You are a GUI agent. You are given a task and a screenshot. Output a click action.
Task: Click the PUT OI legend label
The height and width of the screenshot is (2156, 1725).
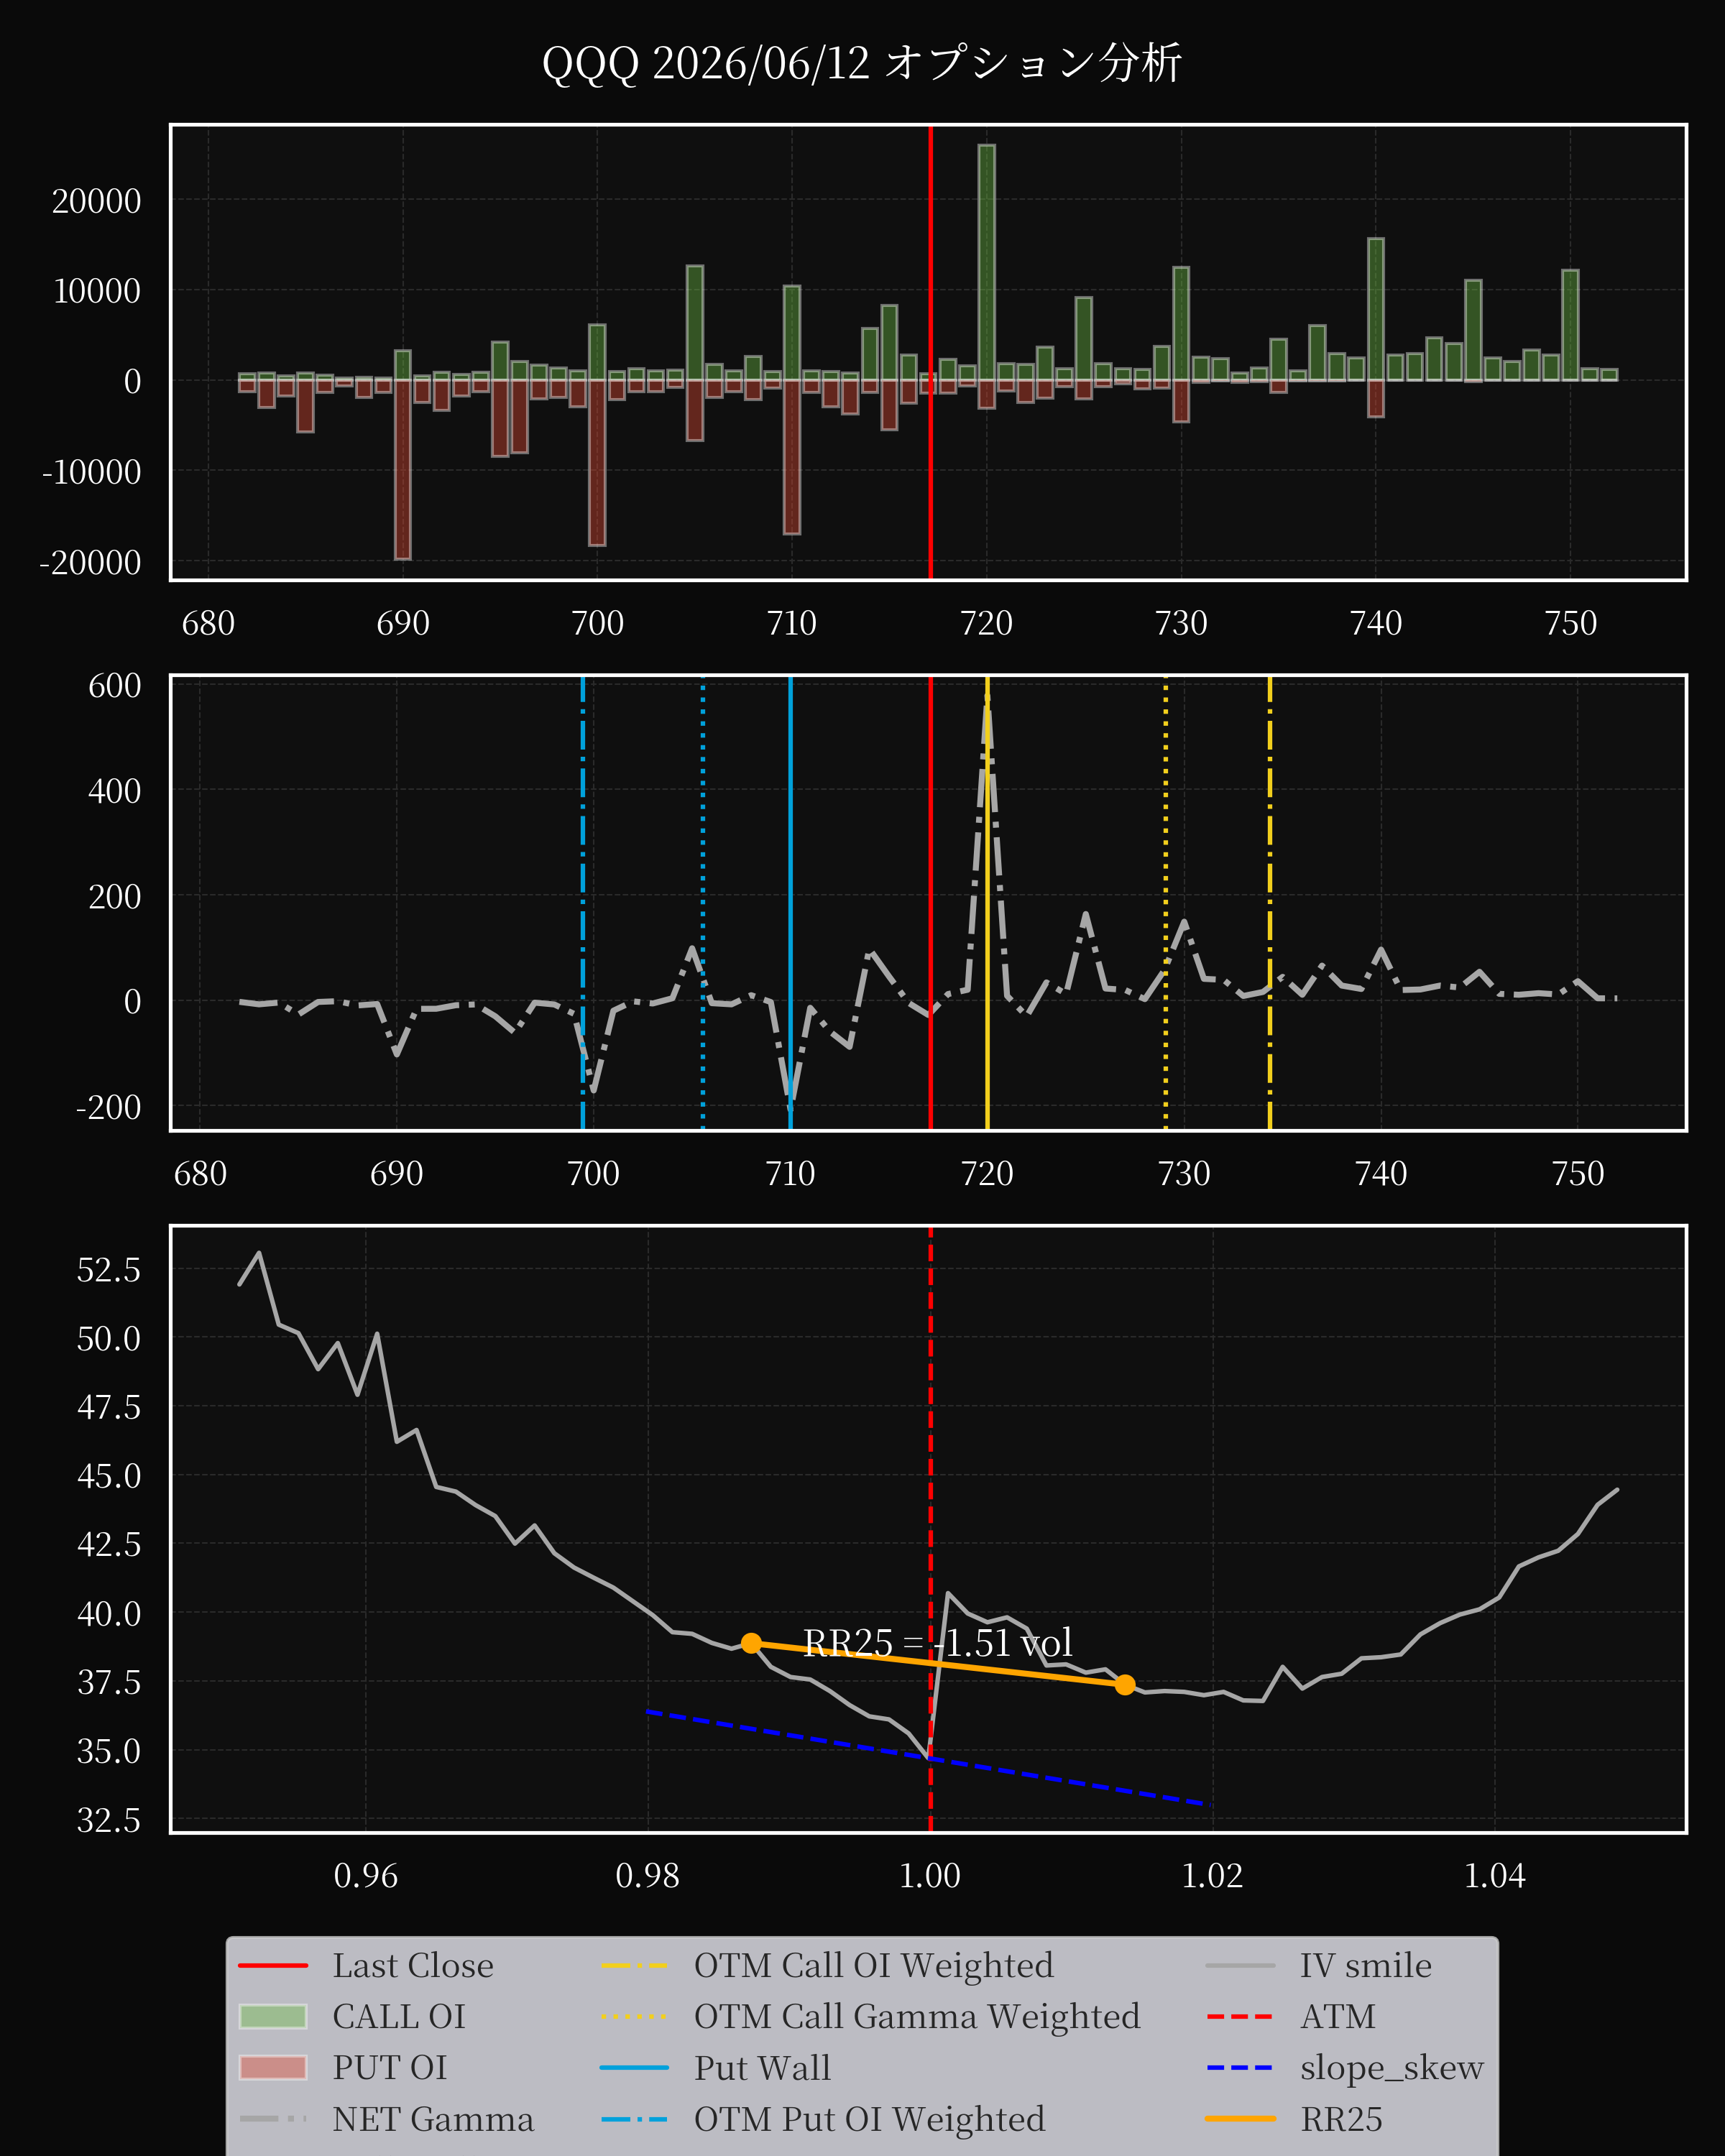point(389,2067)
